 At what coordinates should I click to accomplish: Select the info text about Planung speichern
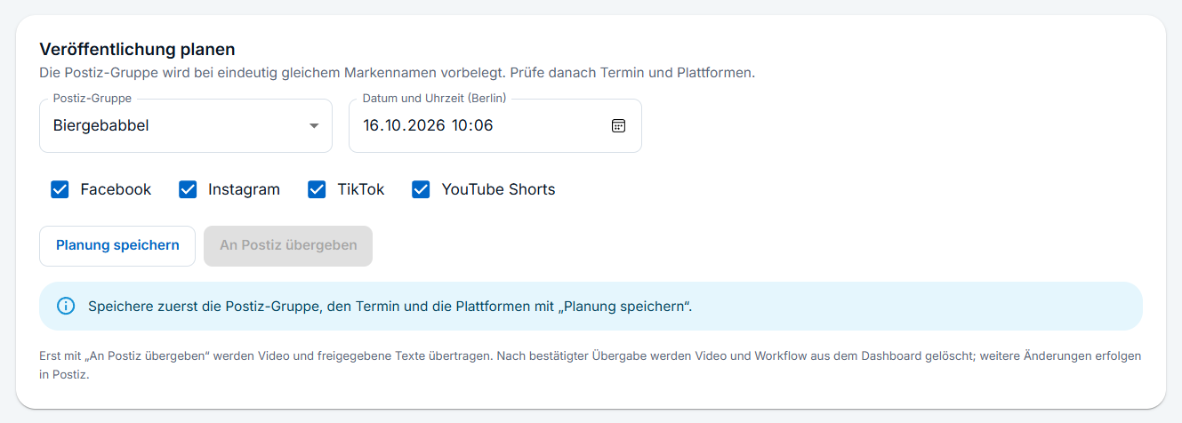coord(390,306)
